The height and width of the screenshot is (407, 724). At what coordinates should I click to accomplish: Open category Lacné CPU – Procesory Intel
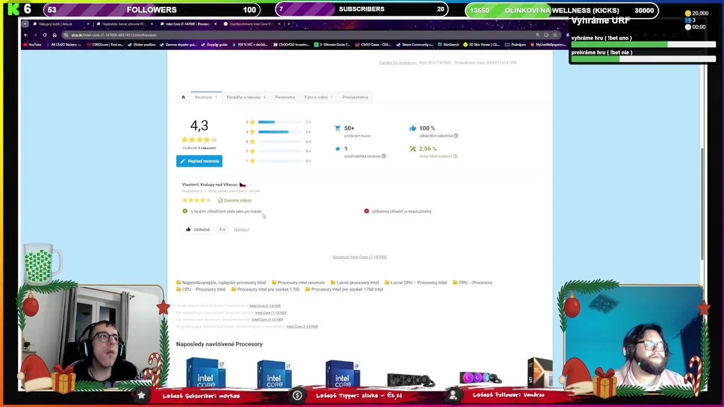click(419, 283)
